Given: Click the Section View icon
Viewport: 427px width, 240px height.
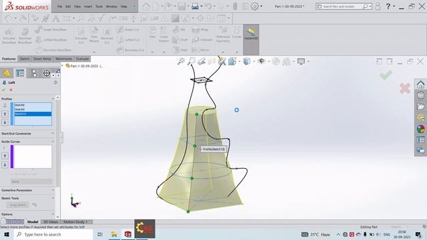Looking at the screenshot, I should pyautogui.click(x=211, y=61).
